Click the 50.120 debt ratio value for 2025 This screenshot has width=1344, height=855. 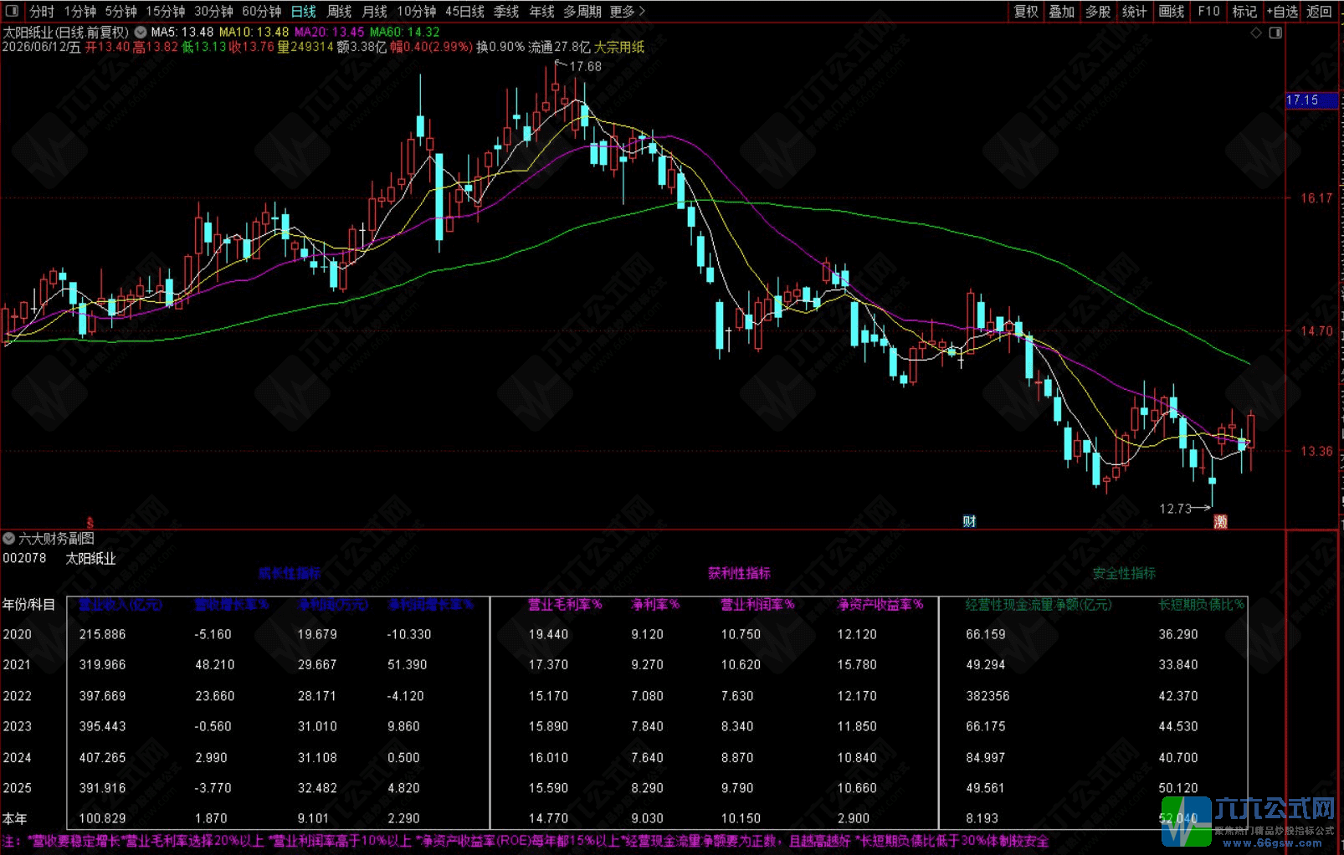[1178, 788]
